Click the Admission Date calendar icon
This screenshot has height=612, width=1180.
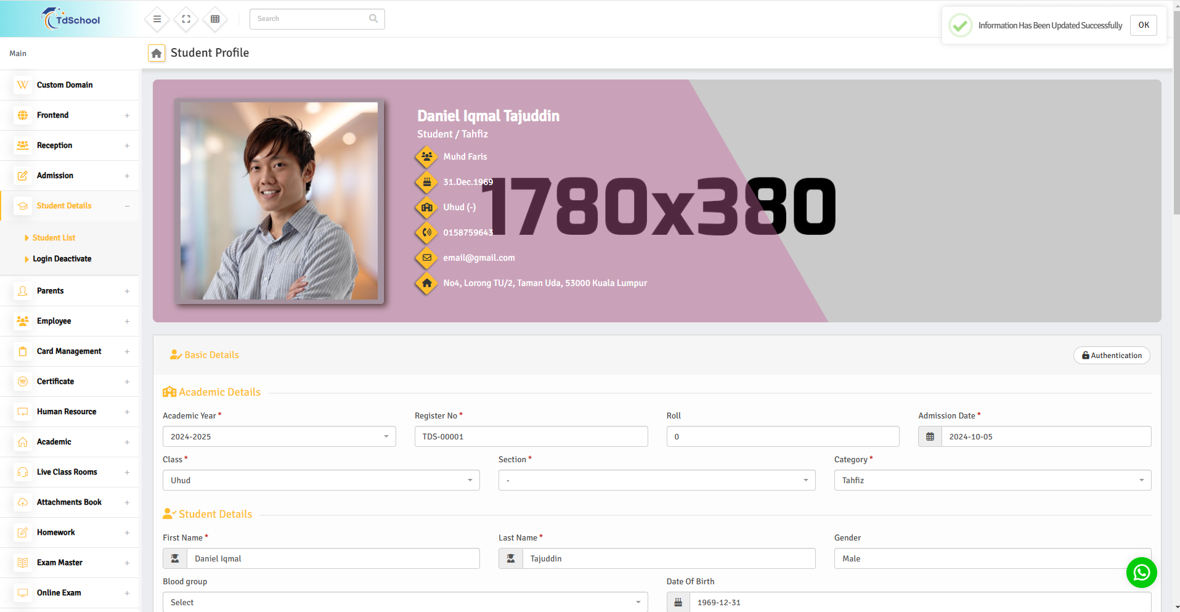(930, 436)
